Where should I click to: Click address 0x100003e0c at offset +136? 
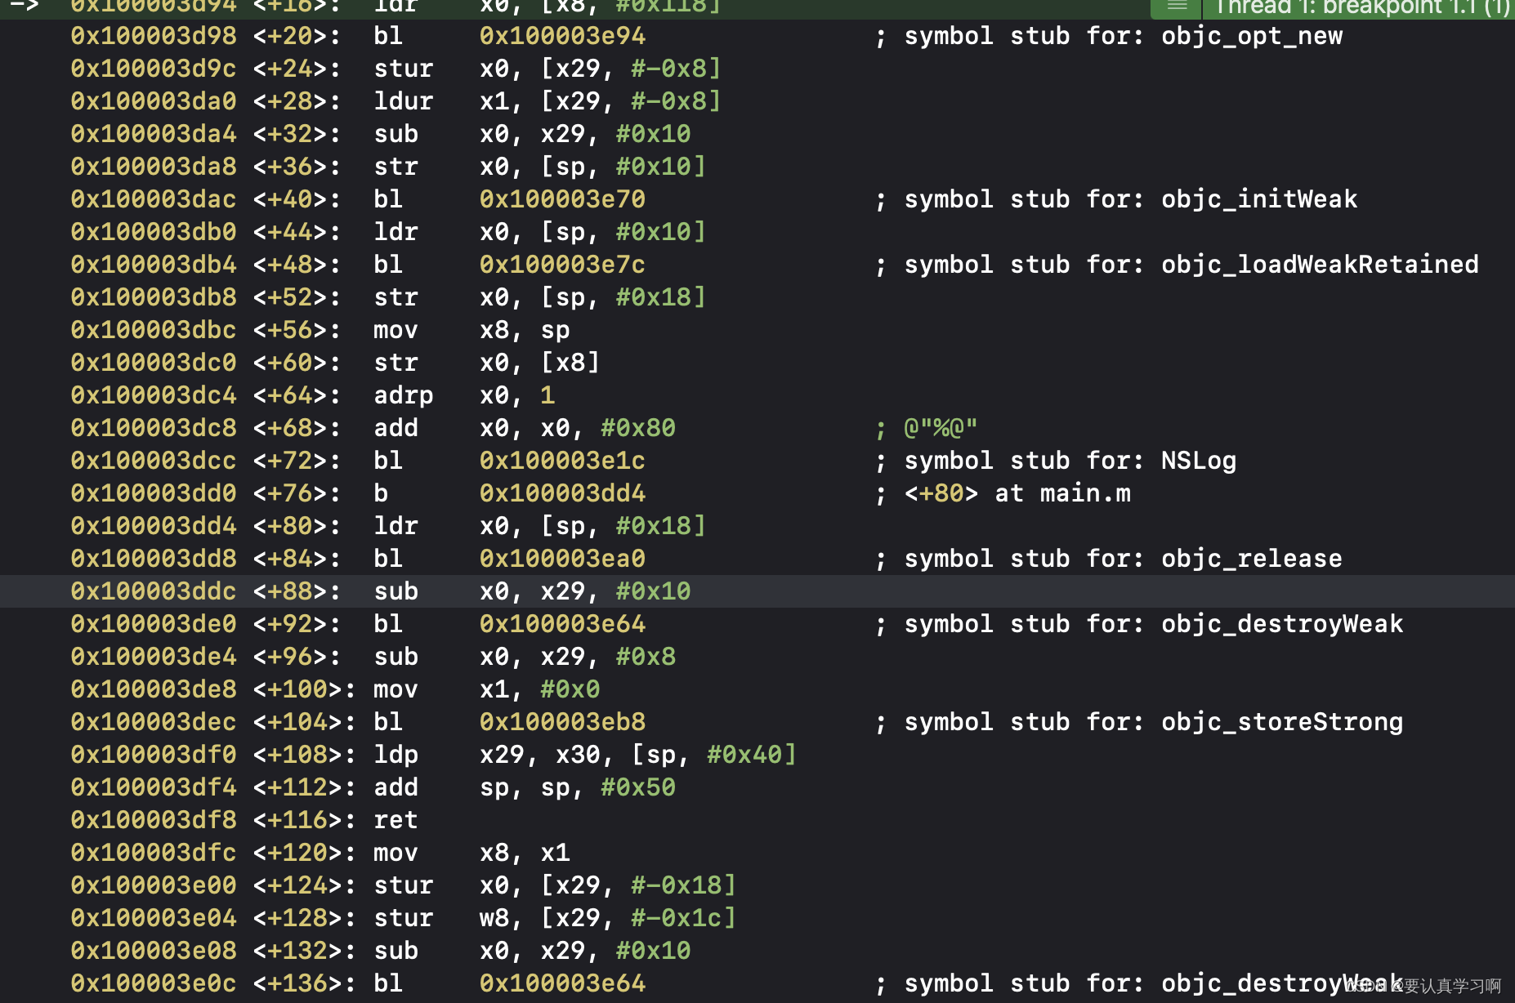[x=154, y=983]
